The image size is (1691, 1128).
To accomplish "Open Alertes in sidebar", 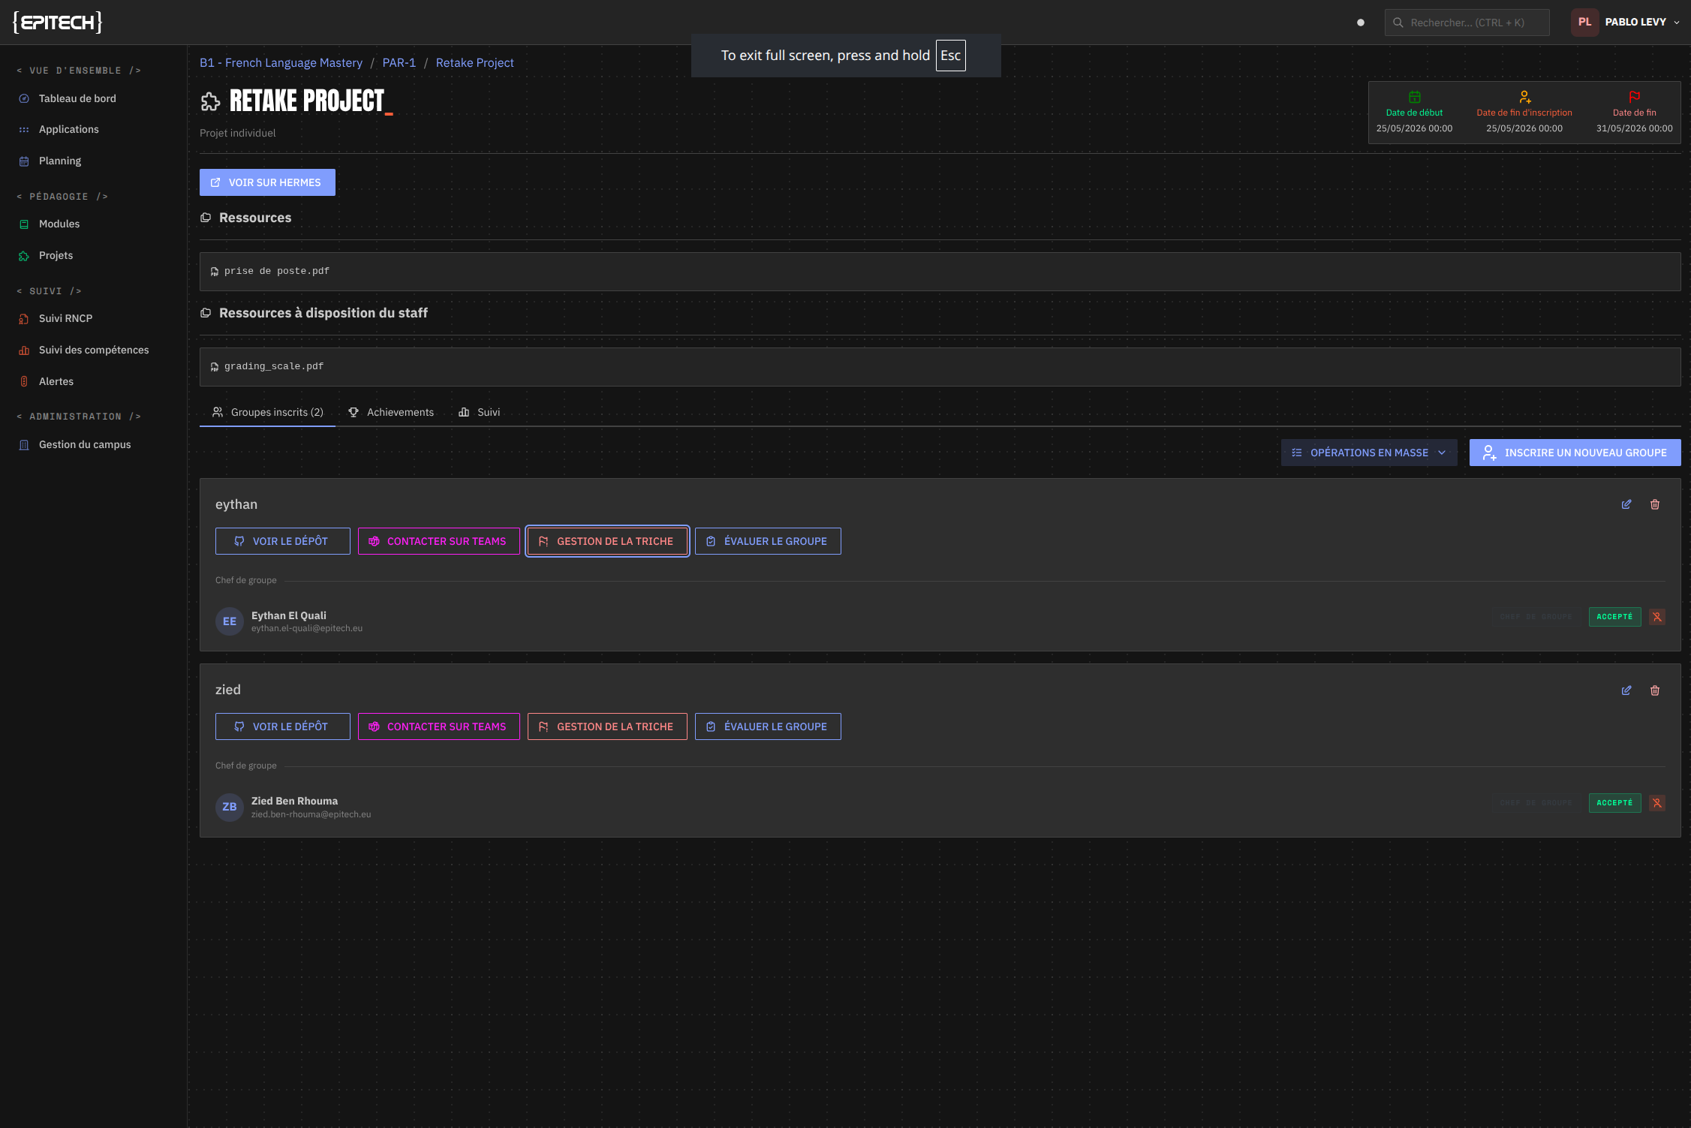I will point(56,381).
